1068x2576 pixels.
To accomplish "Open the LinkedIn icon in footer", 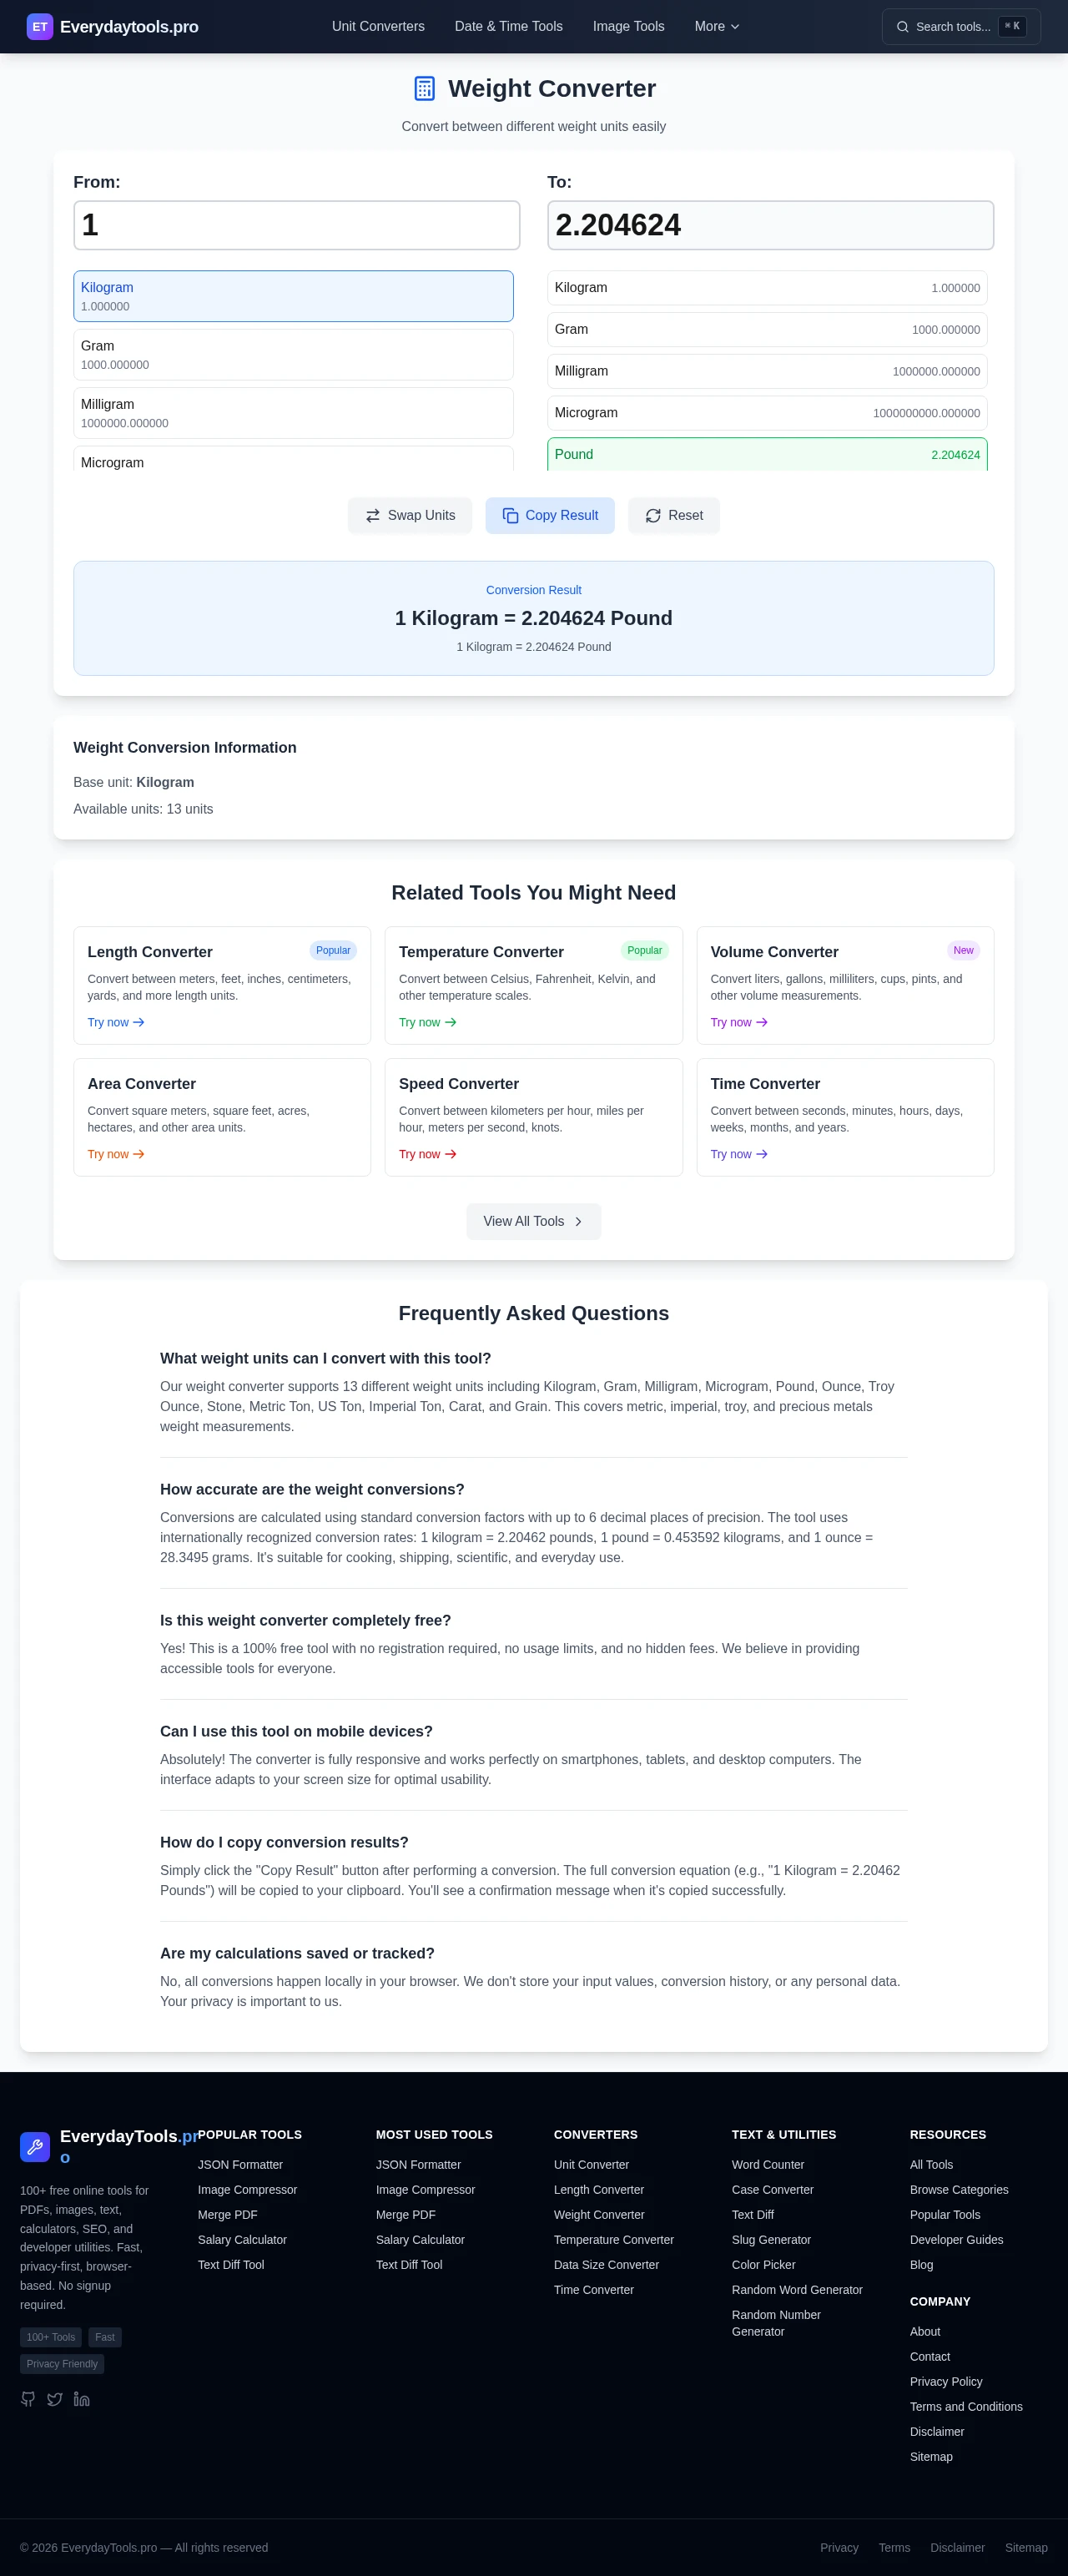I will point(82,2399).
